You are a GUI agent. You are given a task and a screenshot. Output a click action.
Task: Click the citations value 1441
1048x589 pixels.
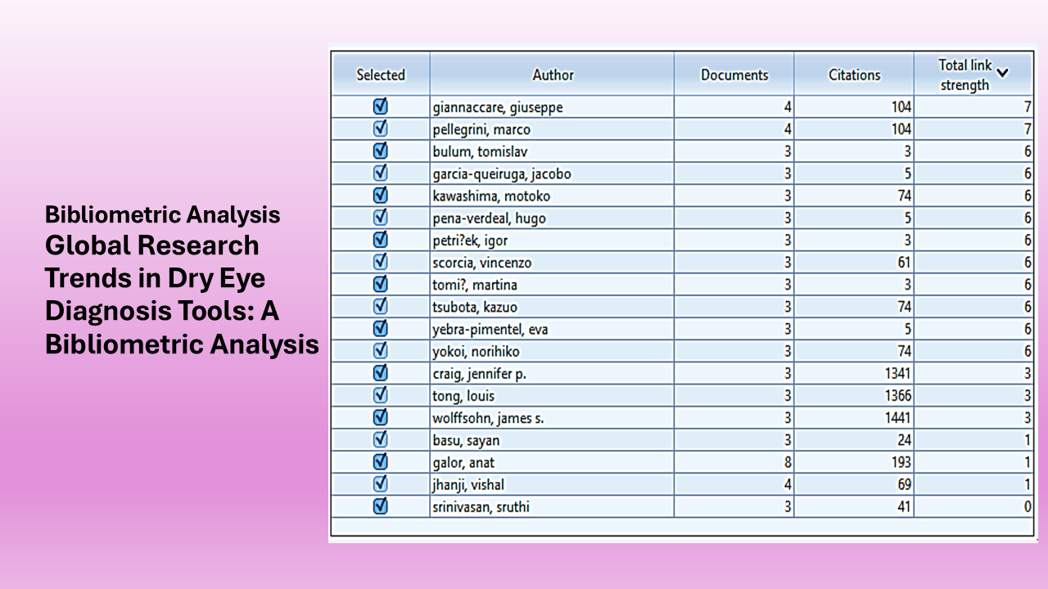coord(894,418)
